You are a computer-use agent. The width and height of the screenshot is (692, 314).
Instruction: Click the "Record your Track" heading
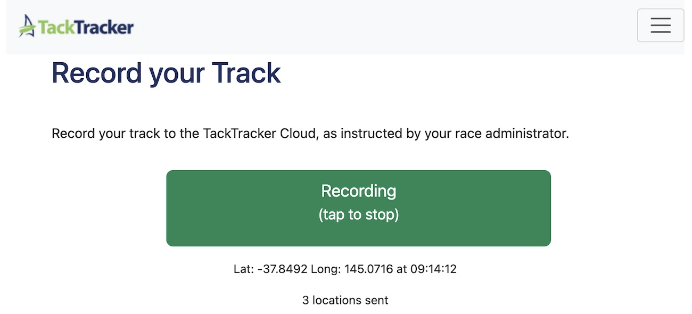click(166, 73)
